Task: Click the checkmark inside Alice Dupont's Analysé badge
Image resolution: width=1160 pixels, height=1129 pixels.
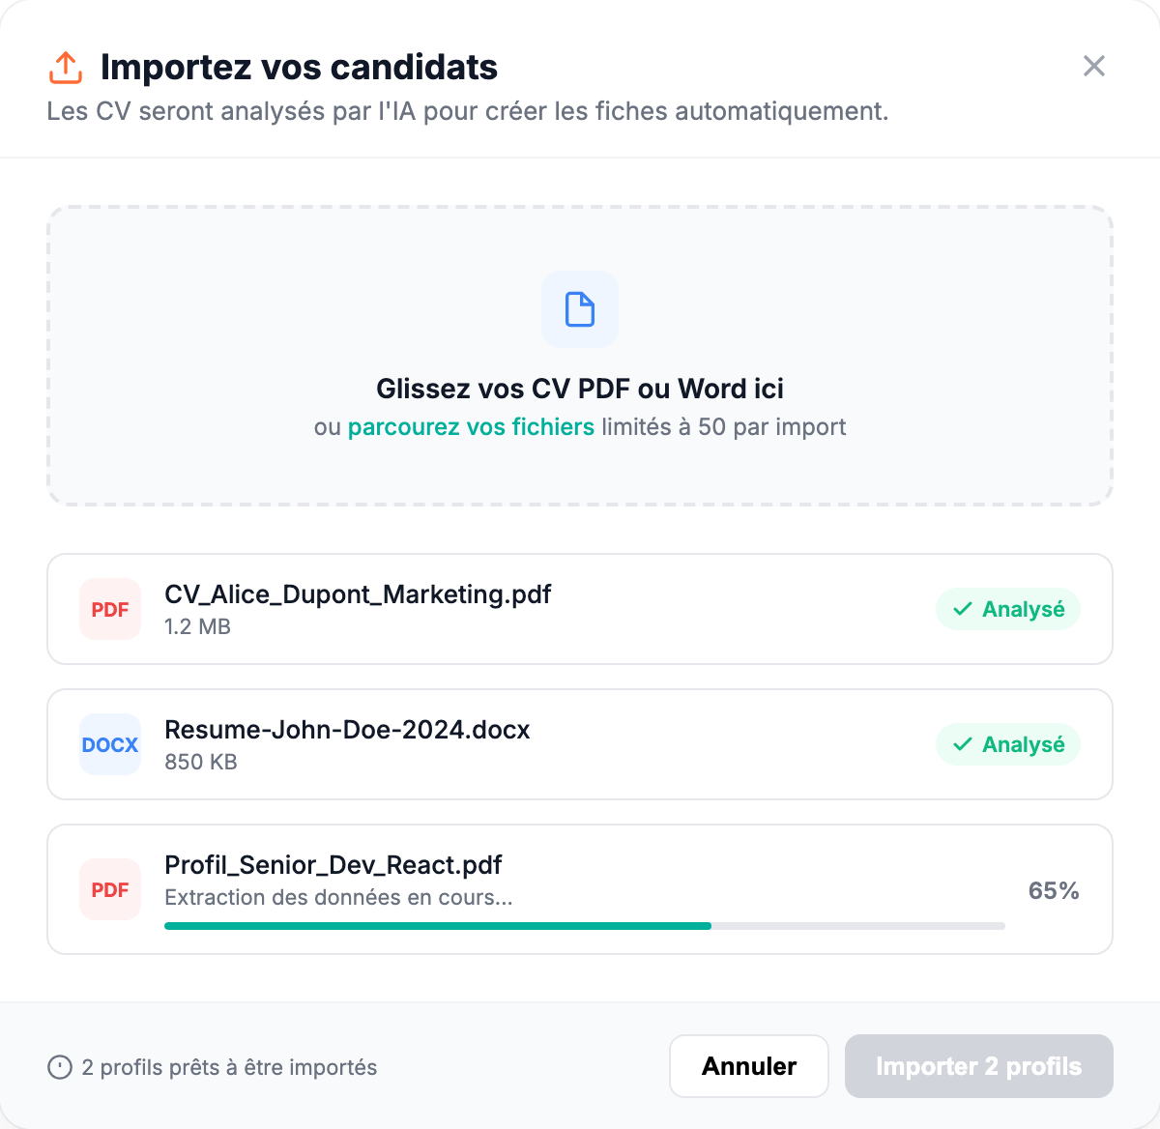Action: pyautogui.click(x=961, y=609)
